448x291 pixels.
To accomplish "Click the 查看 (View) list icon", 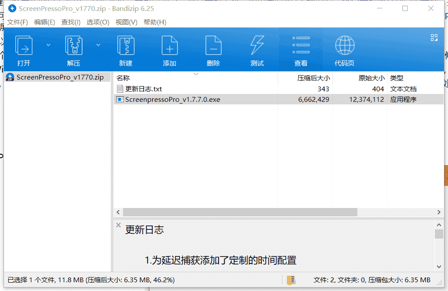I will click(x=301, y=45).
